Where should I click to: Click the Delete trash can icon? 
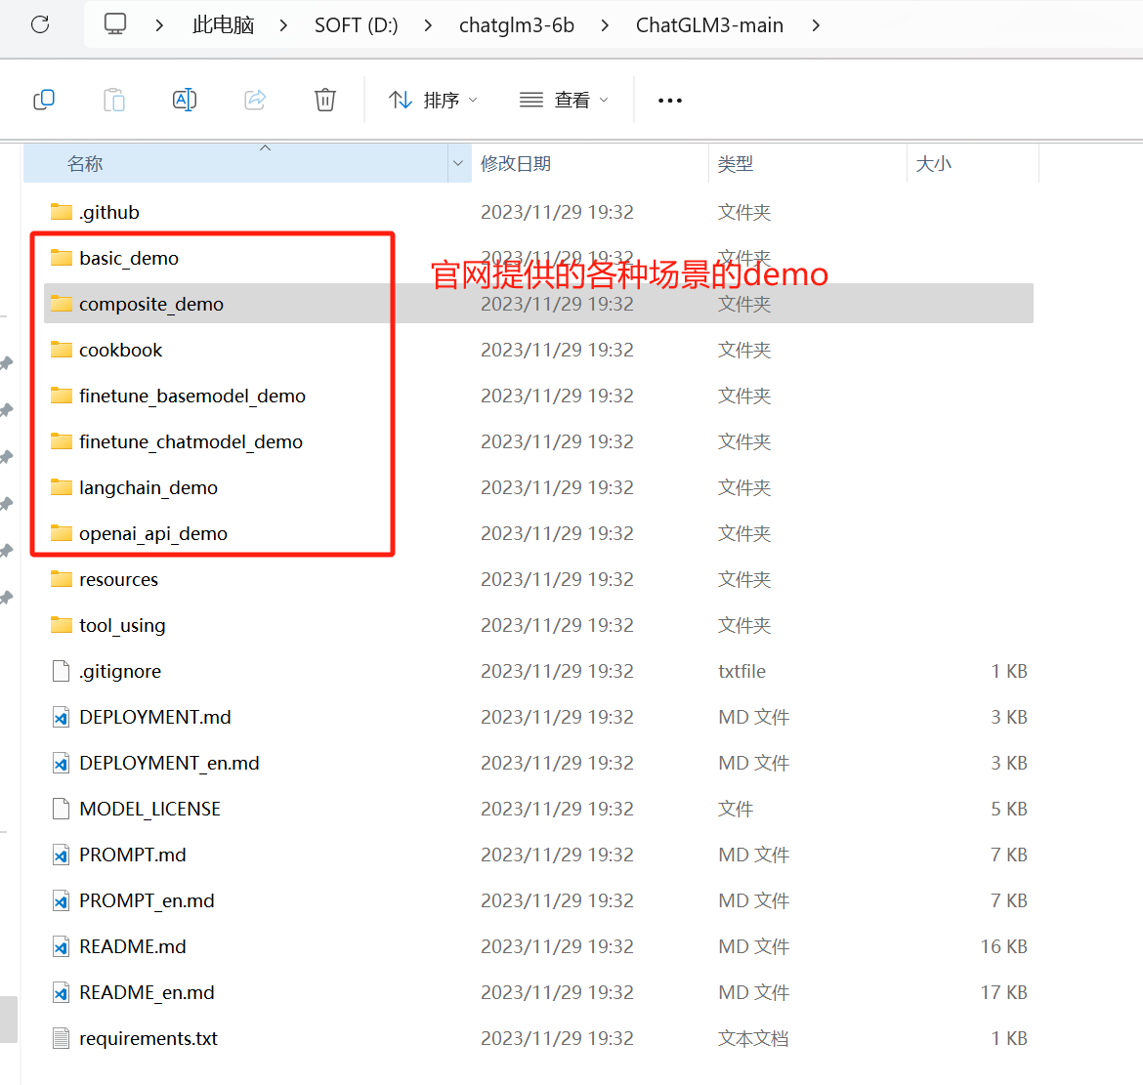pos(325,99)
